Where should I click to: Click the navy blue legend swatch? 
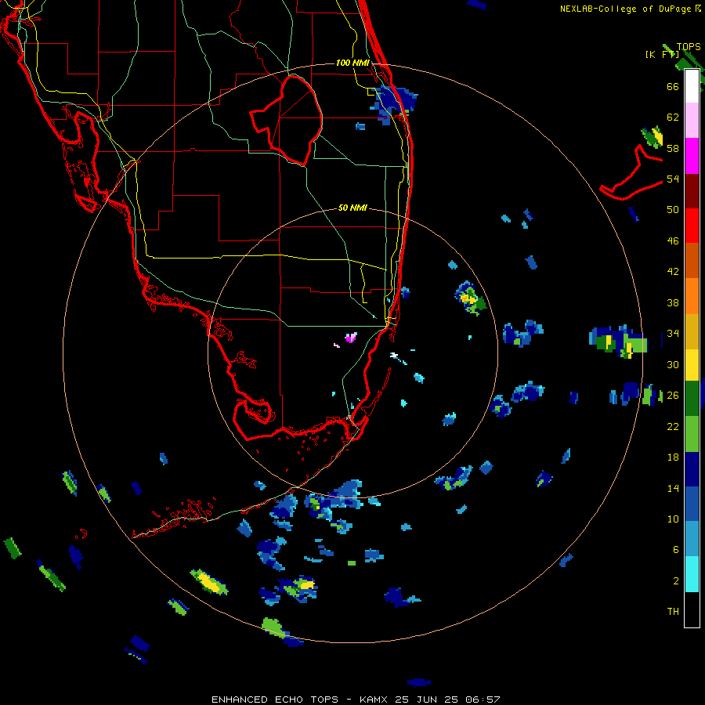[692, 469]
